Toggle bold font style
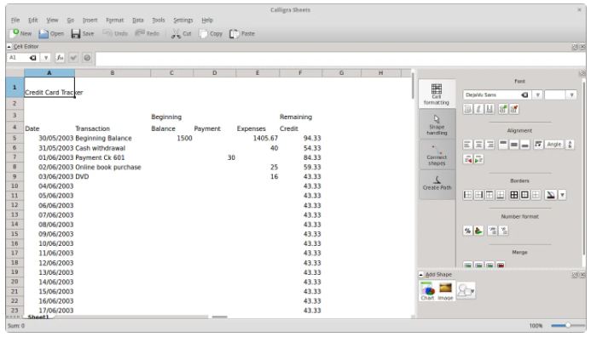591x337 pixels. [467, 109]
